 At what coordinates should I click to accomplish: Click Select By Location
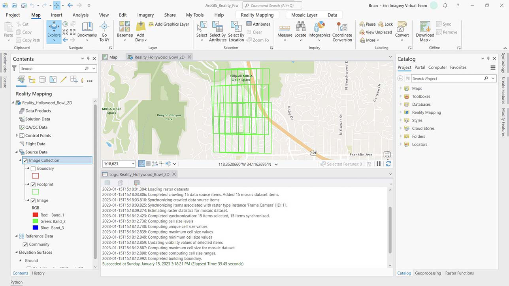236,32
